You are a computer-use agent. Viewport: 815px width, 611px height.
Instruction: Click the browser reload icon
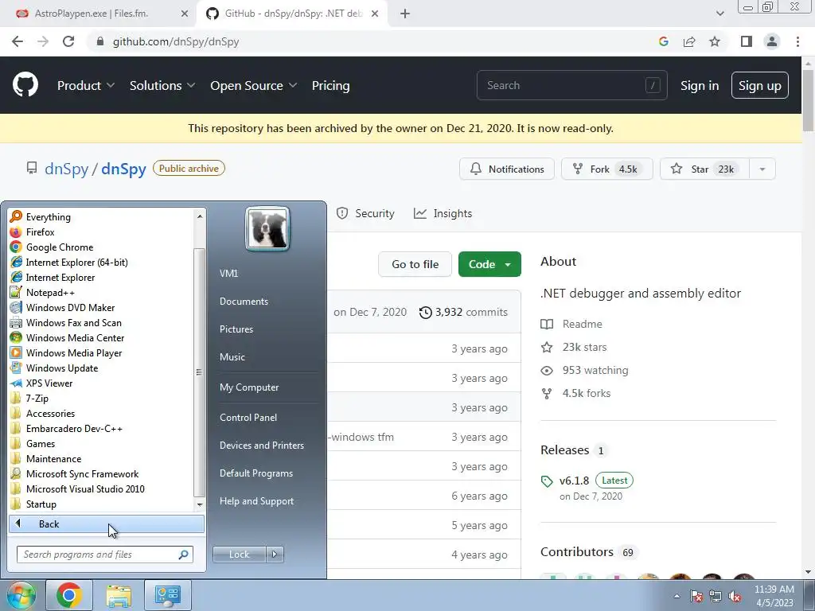click(68, 41)
